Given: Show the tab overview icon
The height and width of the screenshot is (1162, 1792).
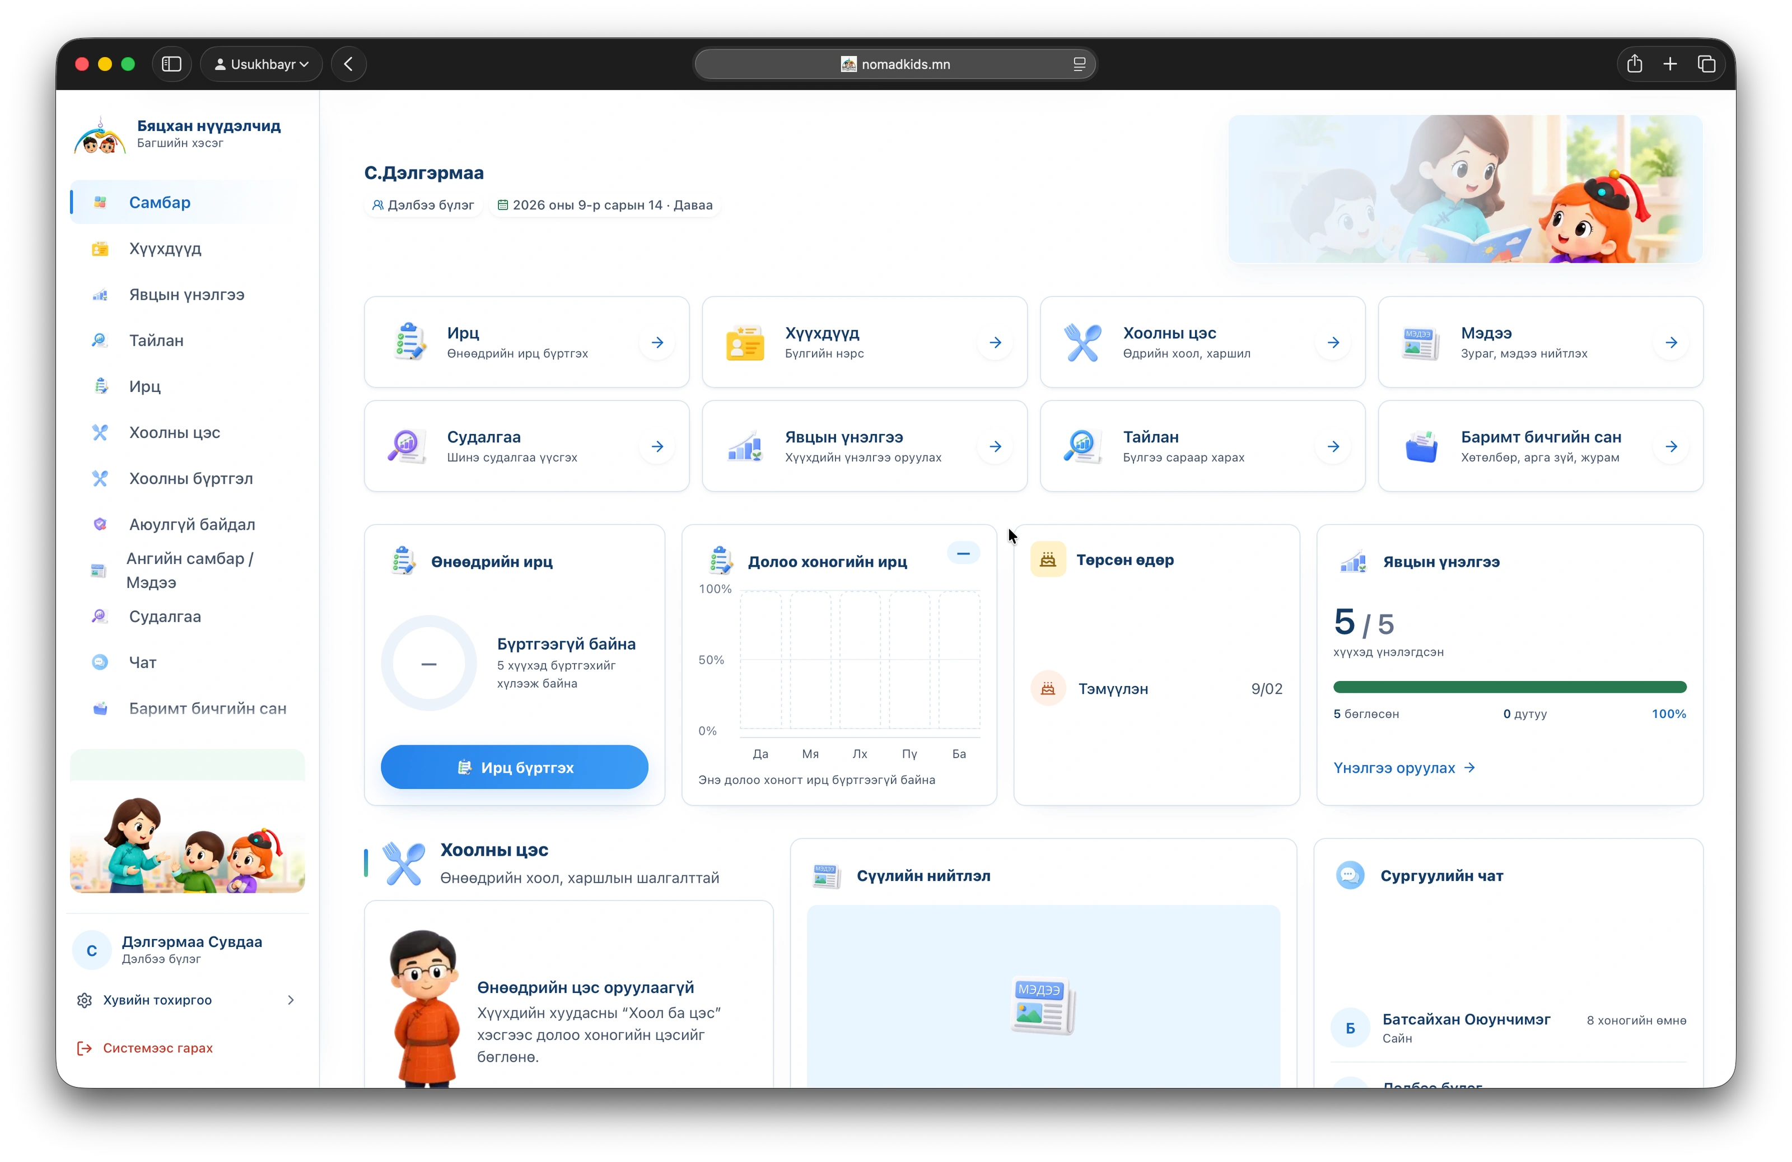Looking at the screenshot, I should coord(1706,64).
